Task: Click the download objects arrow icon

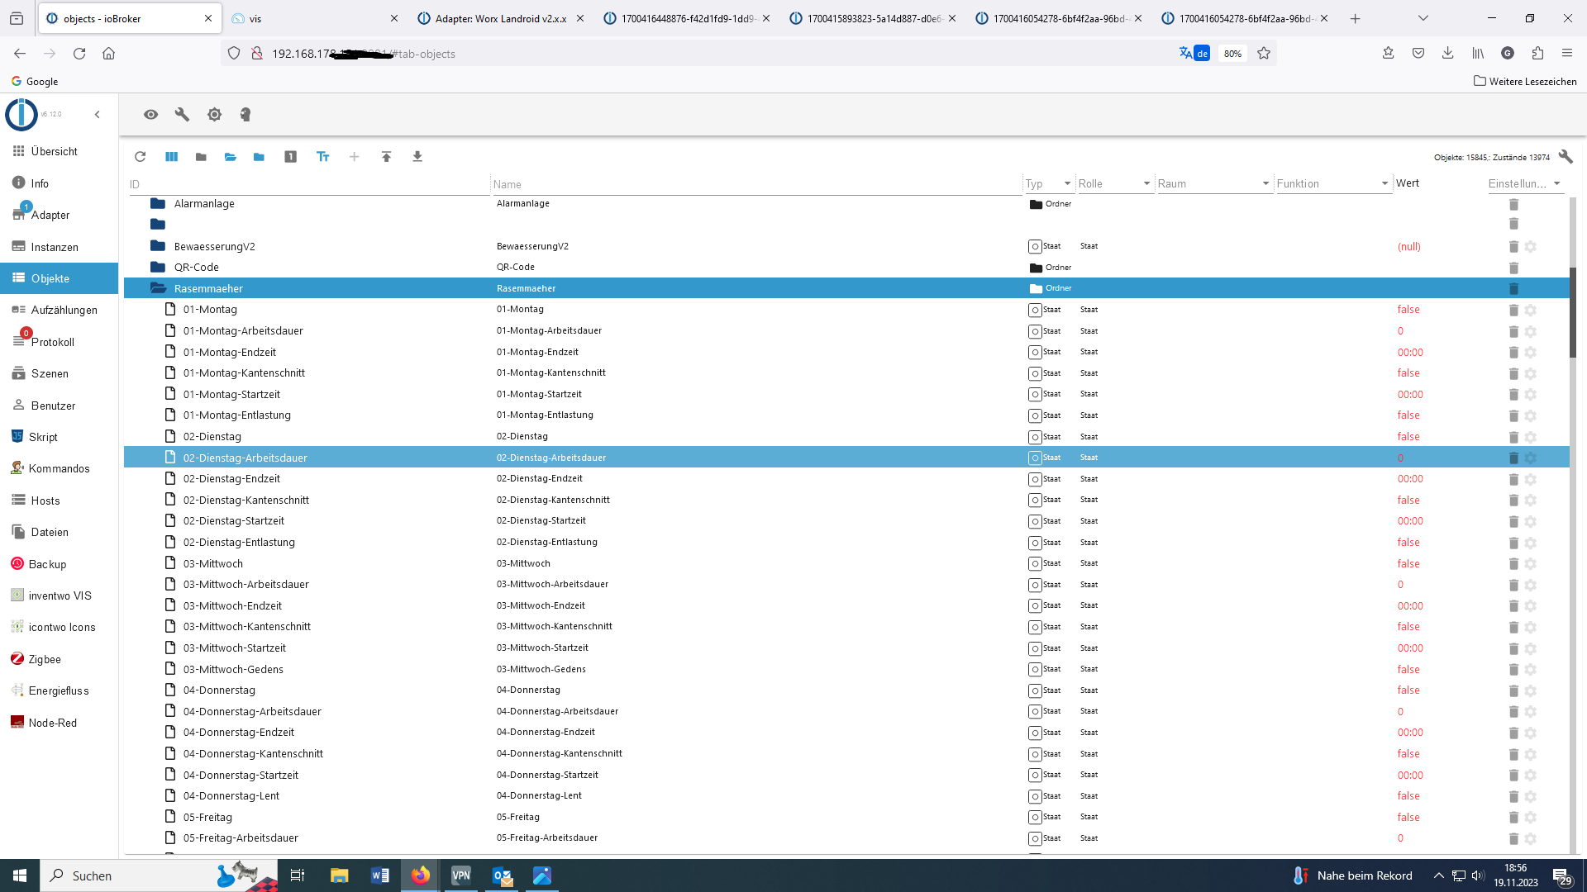Action: point(417,157)
